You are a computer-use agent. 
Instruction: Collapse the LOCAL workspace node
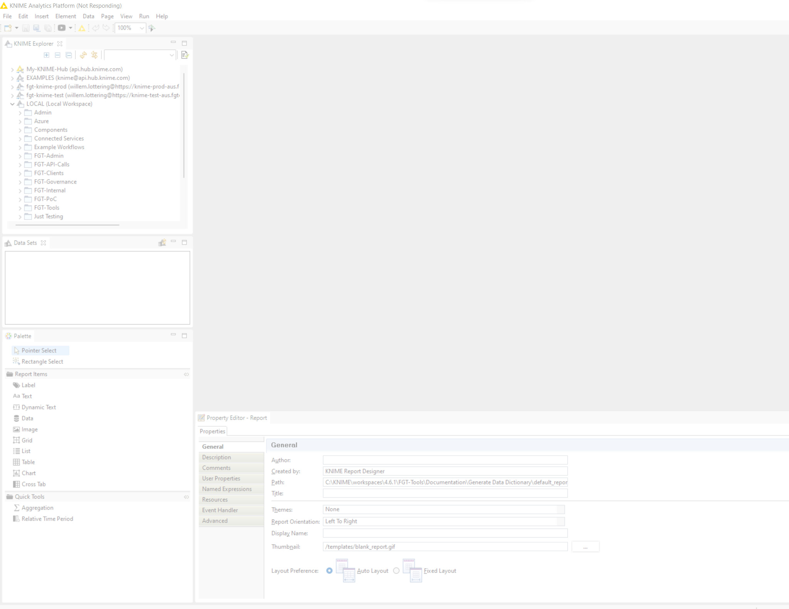point(12,104)
